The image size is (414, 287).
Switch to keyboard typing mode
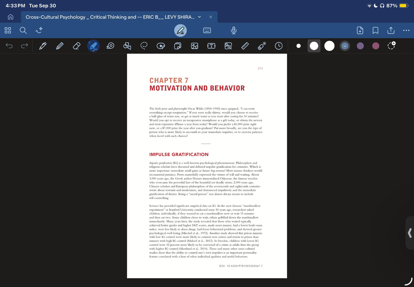coord(208,31)
